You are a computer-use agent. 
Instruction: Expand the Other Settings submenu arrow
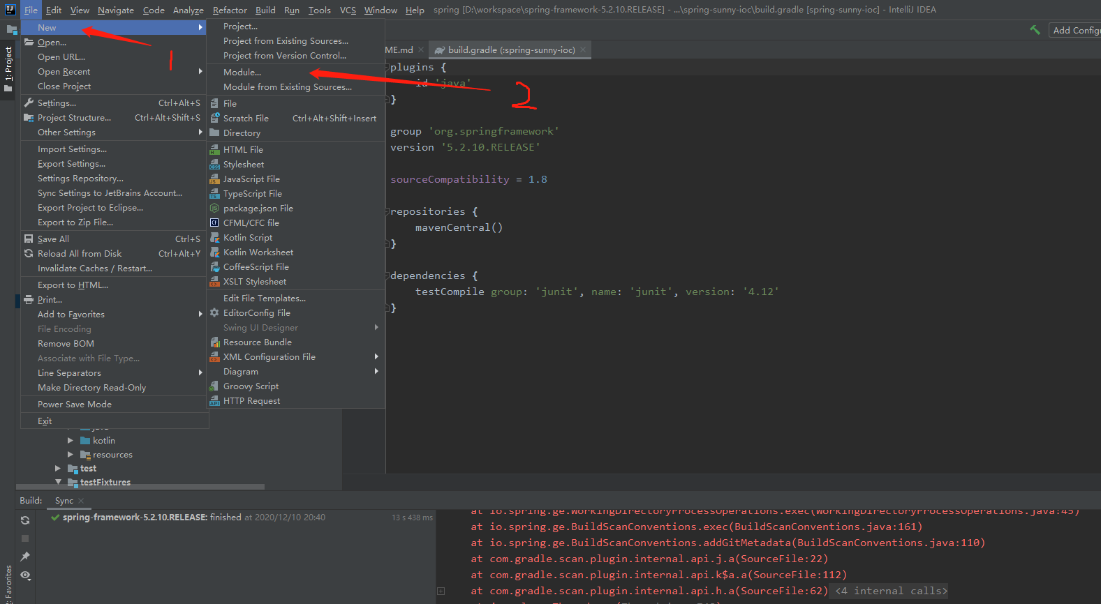click(x=200, y=133)
